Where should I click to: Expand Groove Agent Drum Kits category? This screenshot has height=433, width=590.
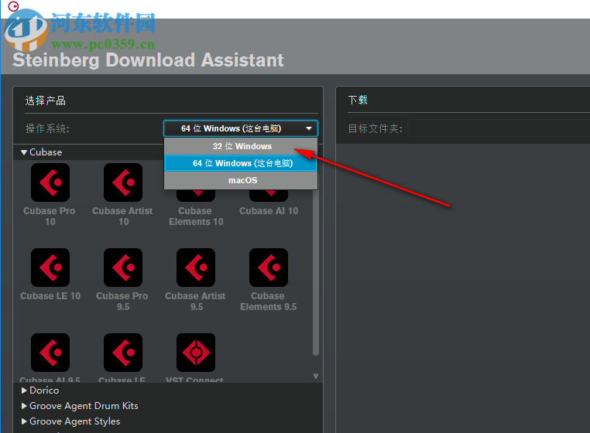click(x=24, y=406)
